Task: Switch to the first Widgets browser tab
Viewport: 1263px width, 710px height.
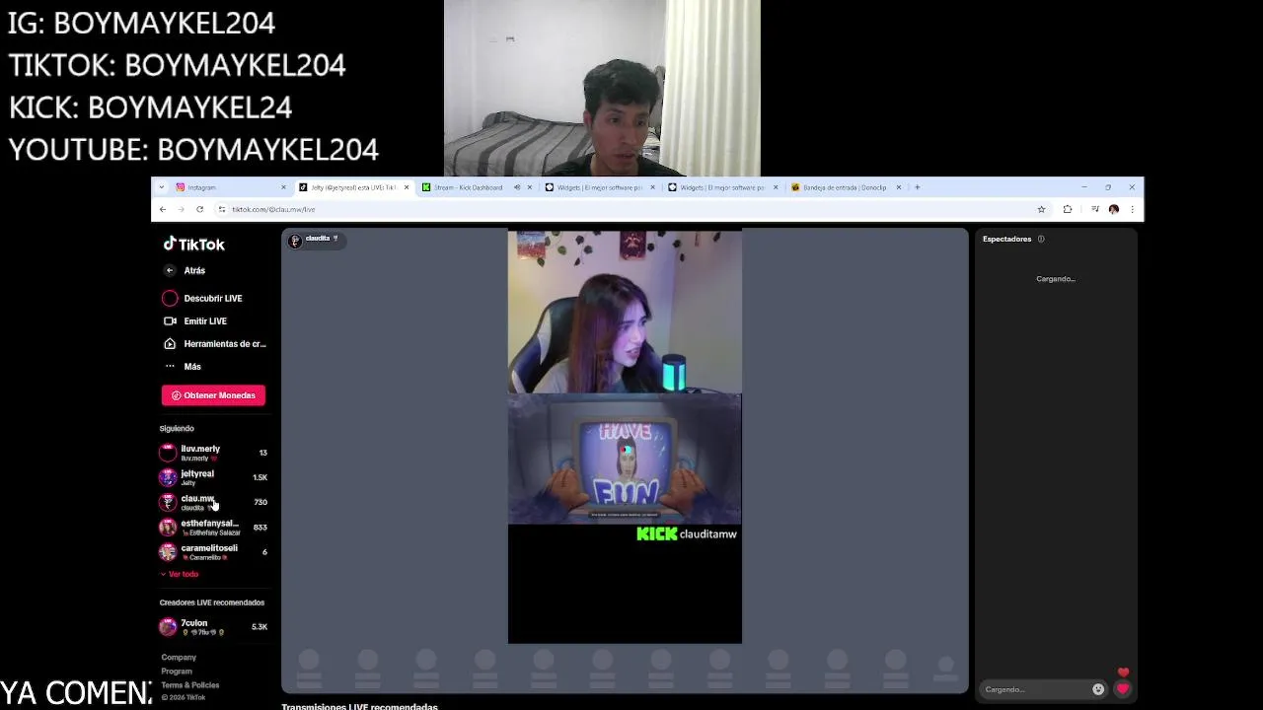Action: pyautogui.click(x=598, y=187)
